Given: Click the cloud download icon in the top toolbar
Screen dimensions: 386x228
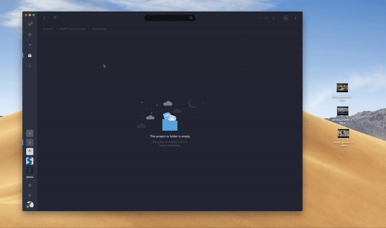Looking at the screenshot, I should coord(267,18).
